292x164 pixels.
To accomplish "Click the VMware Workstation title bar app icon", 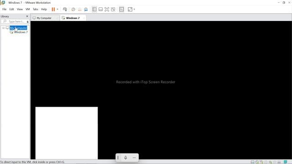I will [3, 3].
